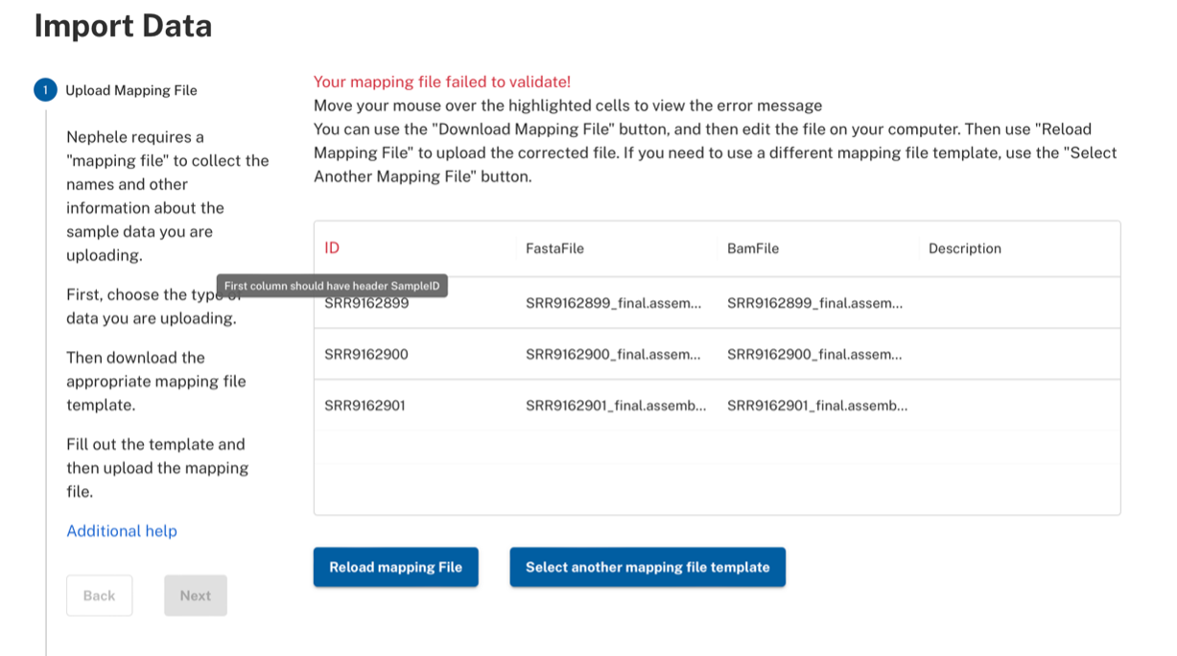
Task: Select the BamFile column header
Action: (x=753, y=248)
